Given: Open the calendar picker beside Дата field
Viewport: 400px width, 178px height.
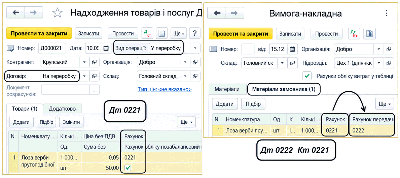Looking at the screenshot, I should [x=106, y=48].
